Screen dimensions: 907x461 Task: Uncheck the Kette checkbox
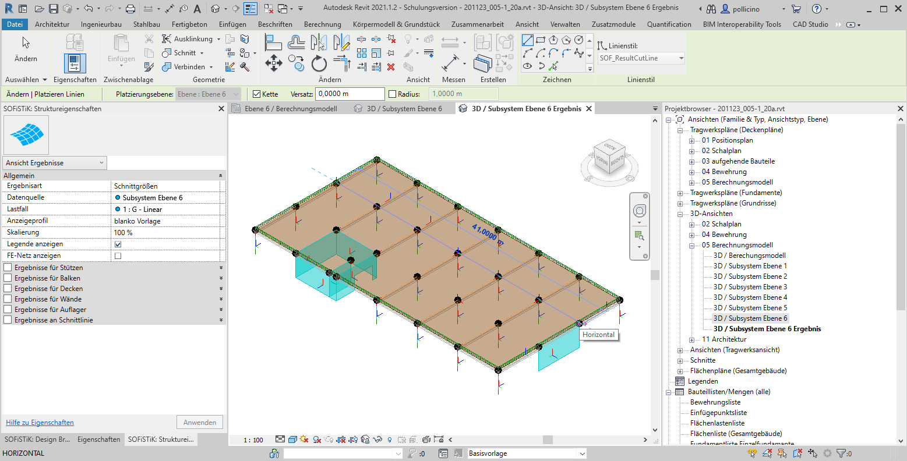click(x=257, y=94)
